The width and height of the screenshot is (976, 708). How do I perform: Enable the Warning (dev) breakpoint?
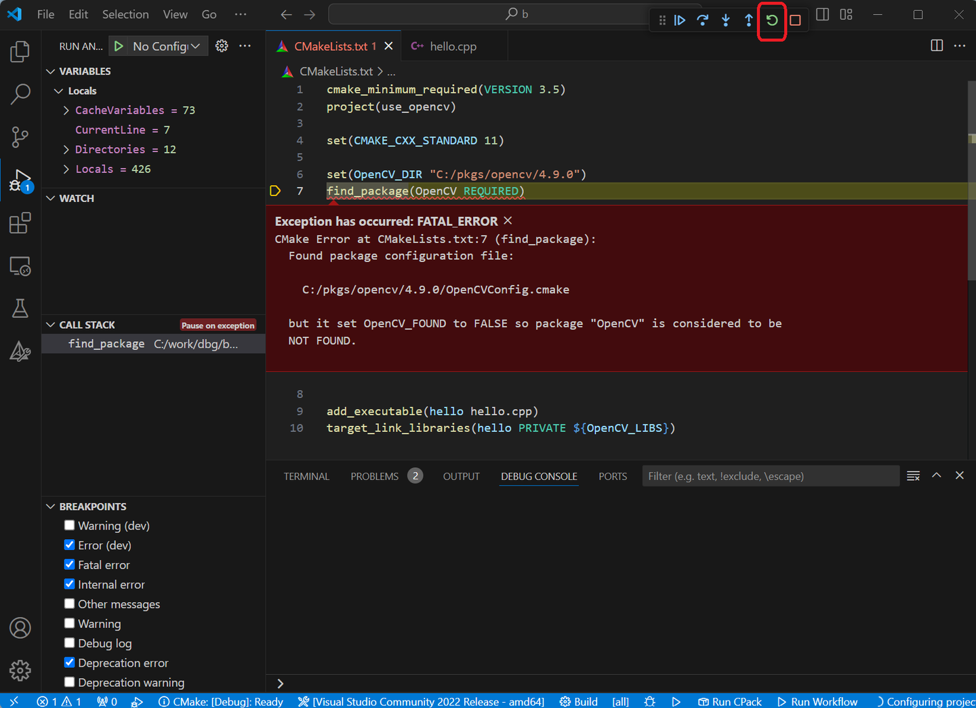click(x=69, y=525)
